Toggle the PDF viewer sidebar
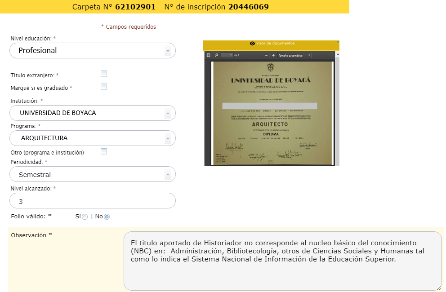This screenshot has height=292, width=446. pyautogui.click(x=209, y=55)
